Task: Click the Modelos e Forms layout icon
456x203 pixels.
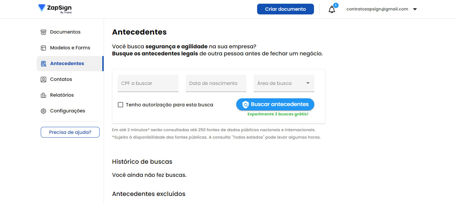Action: click(43, 48)
